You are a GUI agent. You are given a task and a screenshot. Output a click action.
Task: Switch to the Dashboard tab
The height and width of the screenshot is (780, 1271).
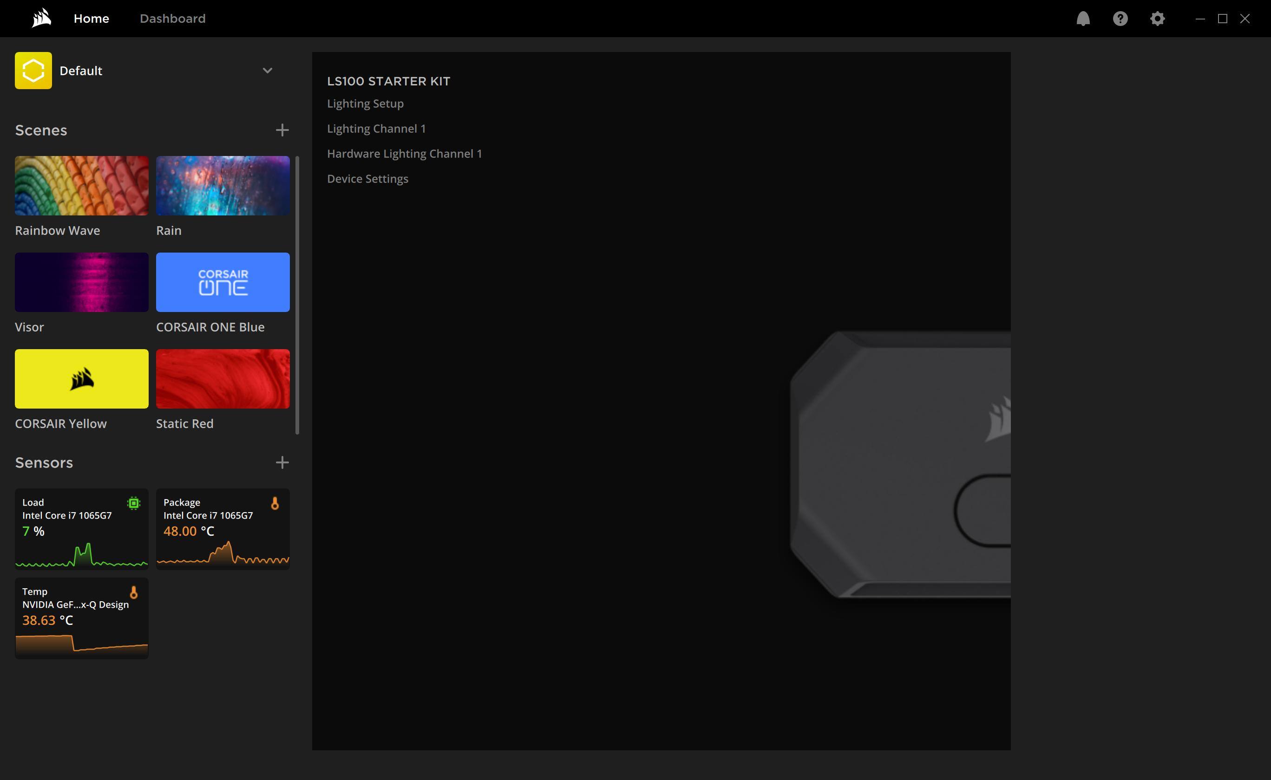[x=172, y=19]
